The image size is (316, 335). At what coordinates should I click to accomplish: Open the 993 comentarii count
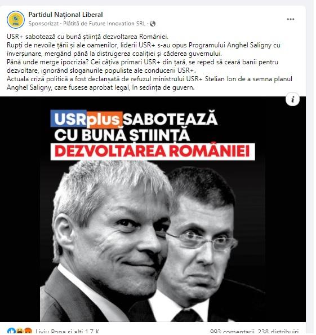tap(233, 332)
